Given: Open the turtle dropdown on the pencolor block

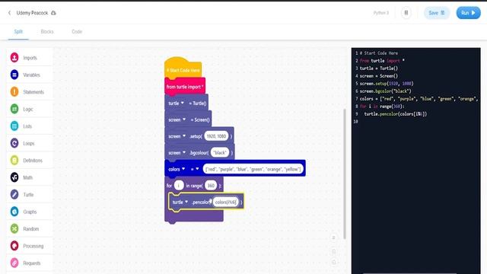Looking at the screenshot, I should pyautogui.click(x=186, y=202).
